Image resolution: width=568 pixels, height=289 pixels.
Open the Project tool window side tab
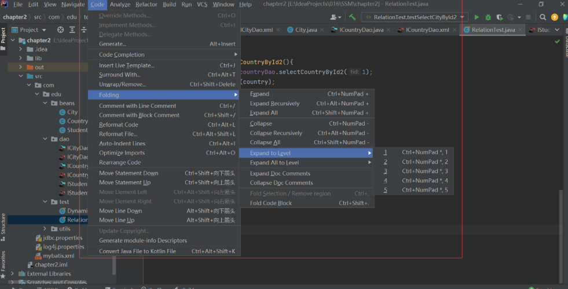[x=3, y=38]
